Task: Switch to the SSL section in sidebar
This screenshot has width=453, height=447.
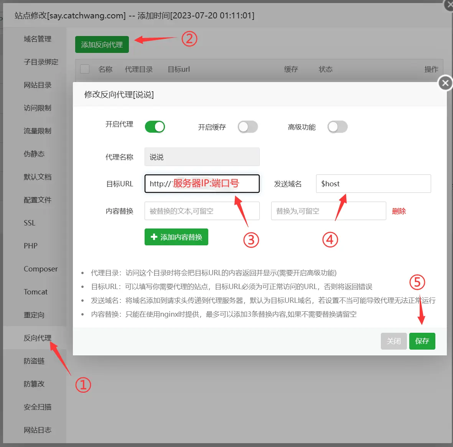Action: [x=29, y=223]
